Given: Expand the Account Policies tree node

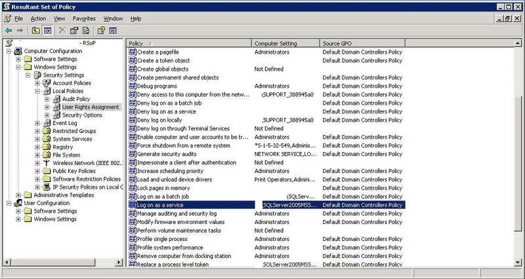Looking at the screenshot, I should (x=38, y=83).
